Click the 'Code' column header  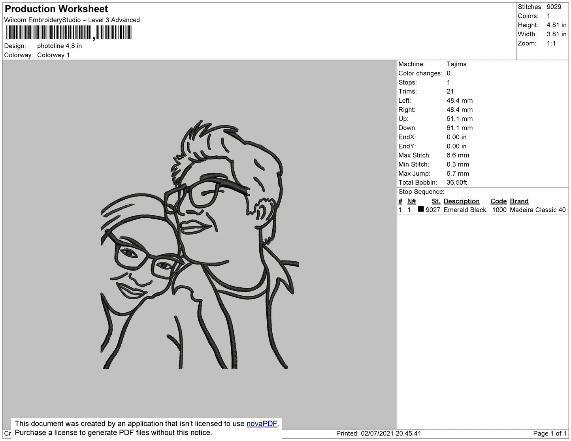(498, 201)
